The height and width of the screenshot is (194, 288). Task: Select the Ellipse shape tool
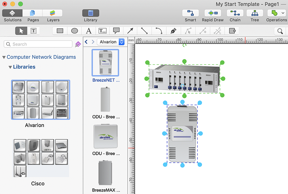75,31
